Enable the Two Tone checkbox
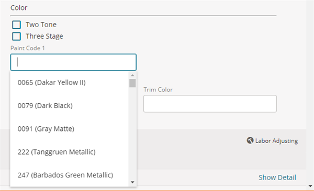Image resolution: width=314 pixels, height=191 pixels. click(16, 25)
